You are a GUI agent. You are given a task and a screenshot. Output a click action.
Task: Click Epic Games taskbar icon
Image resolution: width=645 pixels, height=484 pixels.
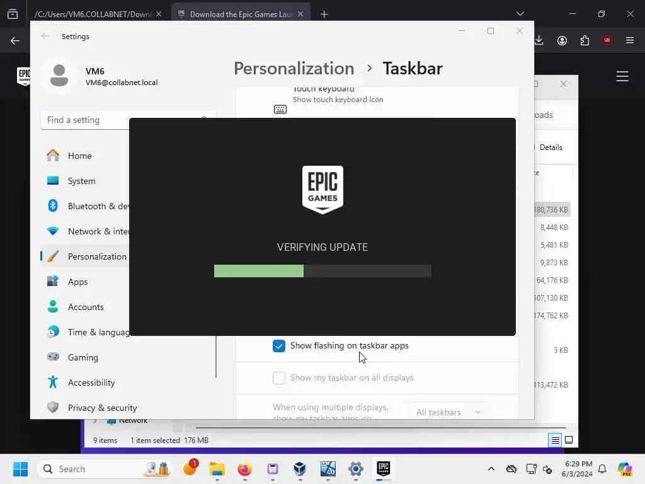[384, 468]
